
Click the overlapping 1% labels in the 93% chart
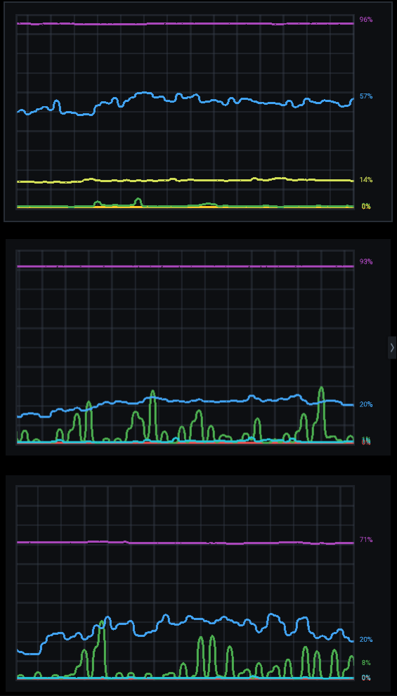coord(366,439)
